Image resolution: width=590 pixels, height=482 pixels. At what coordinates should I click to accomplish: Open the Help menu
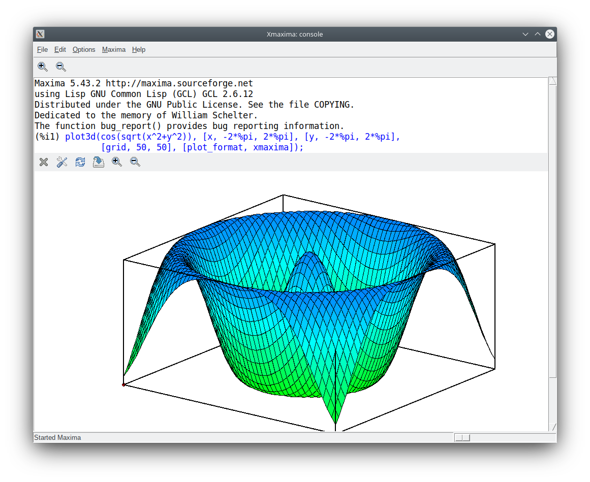tap(138, 50)
